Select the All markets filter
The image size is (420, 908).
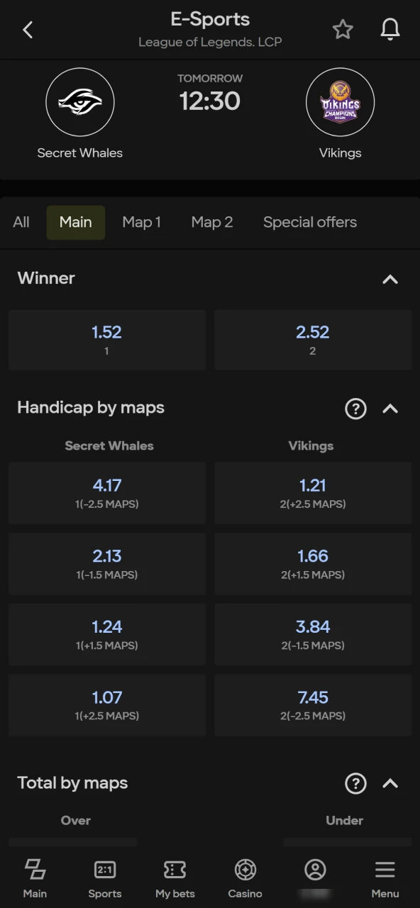21,222
